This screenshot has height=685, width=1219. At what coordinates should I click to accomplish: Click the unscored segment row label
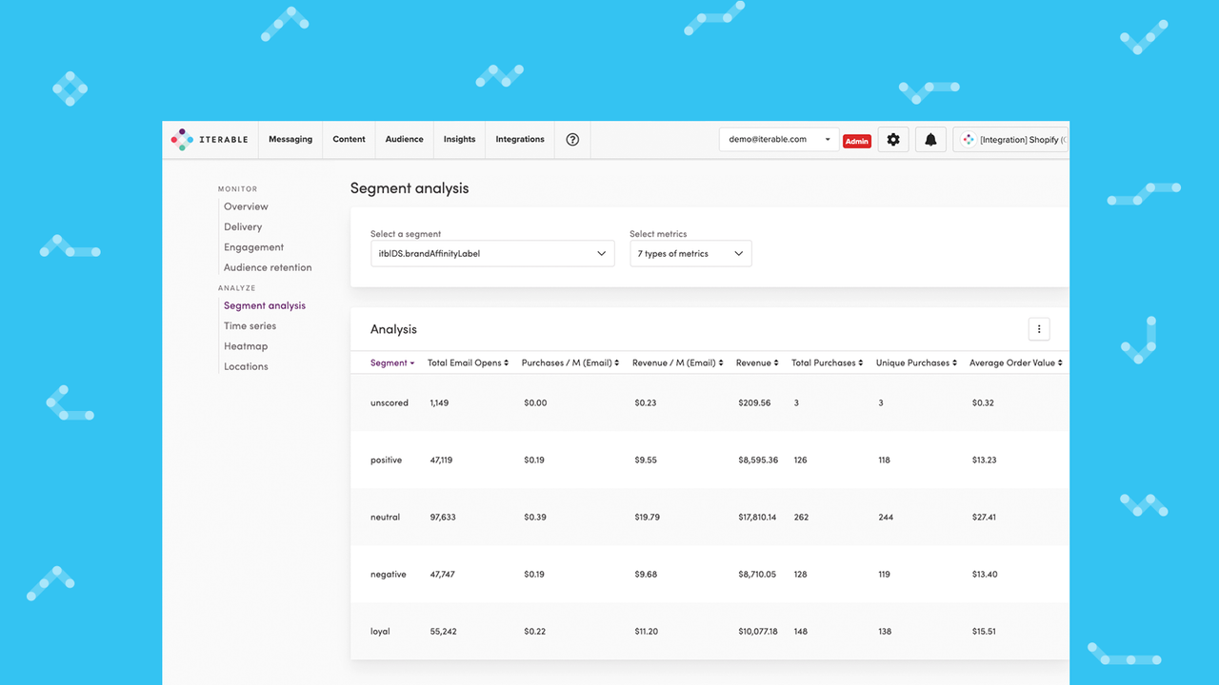pyautogui.click(x=390, y=402)
